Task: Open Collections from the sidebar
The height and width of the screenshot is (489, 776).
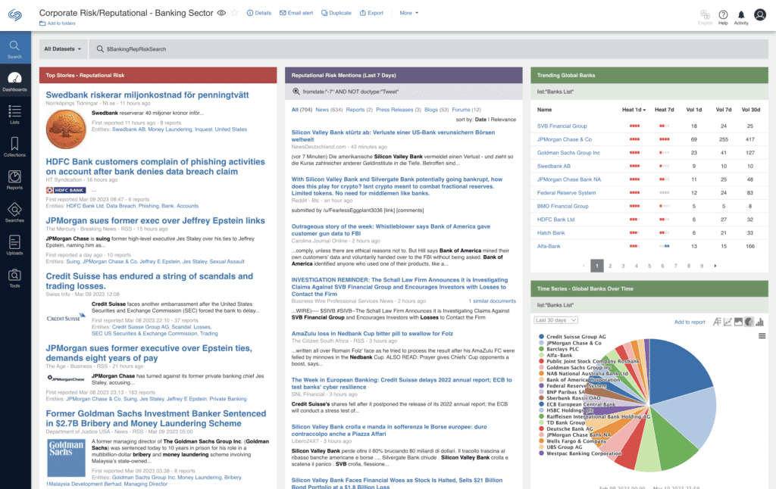Action: (15, 147)
